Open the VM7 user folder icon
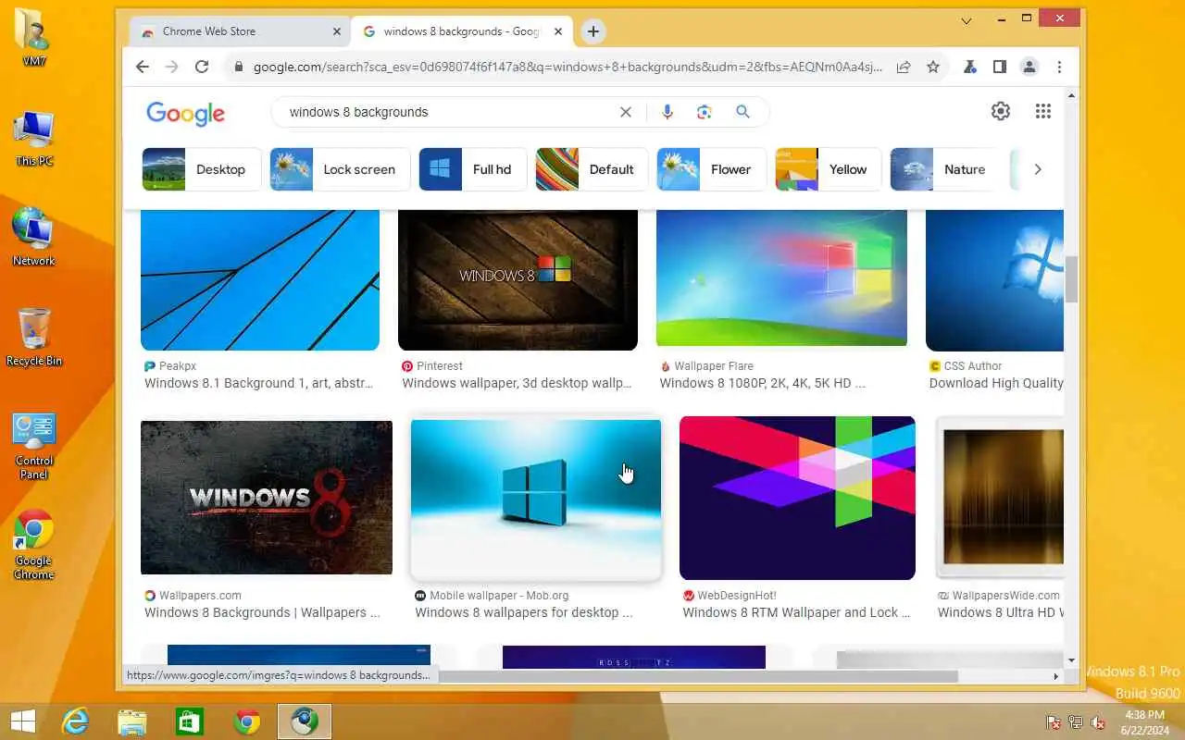The height and width of the screenshot is (740, 1185). (x=34, y=38)
